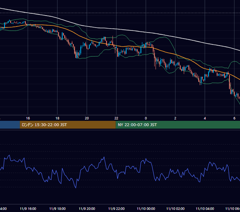Viewport: 240px width, 212px height.
Task: Click the 6 hour label on price chart axis
Action: pos(234,118)
